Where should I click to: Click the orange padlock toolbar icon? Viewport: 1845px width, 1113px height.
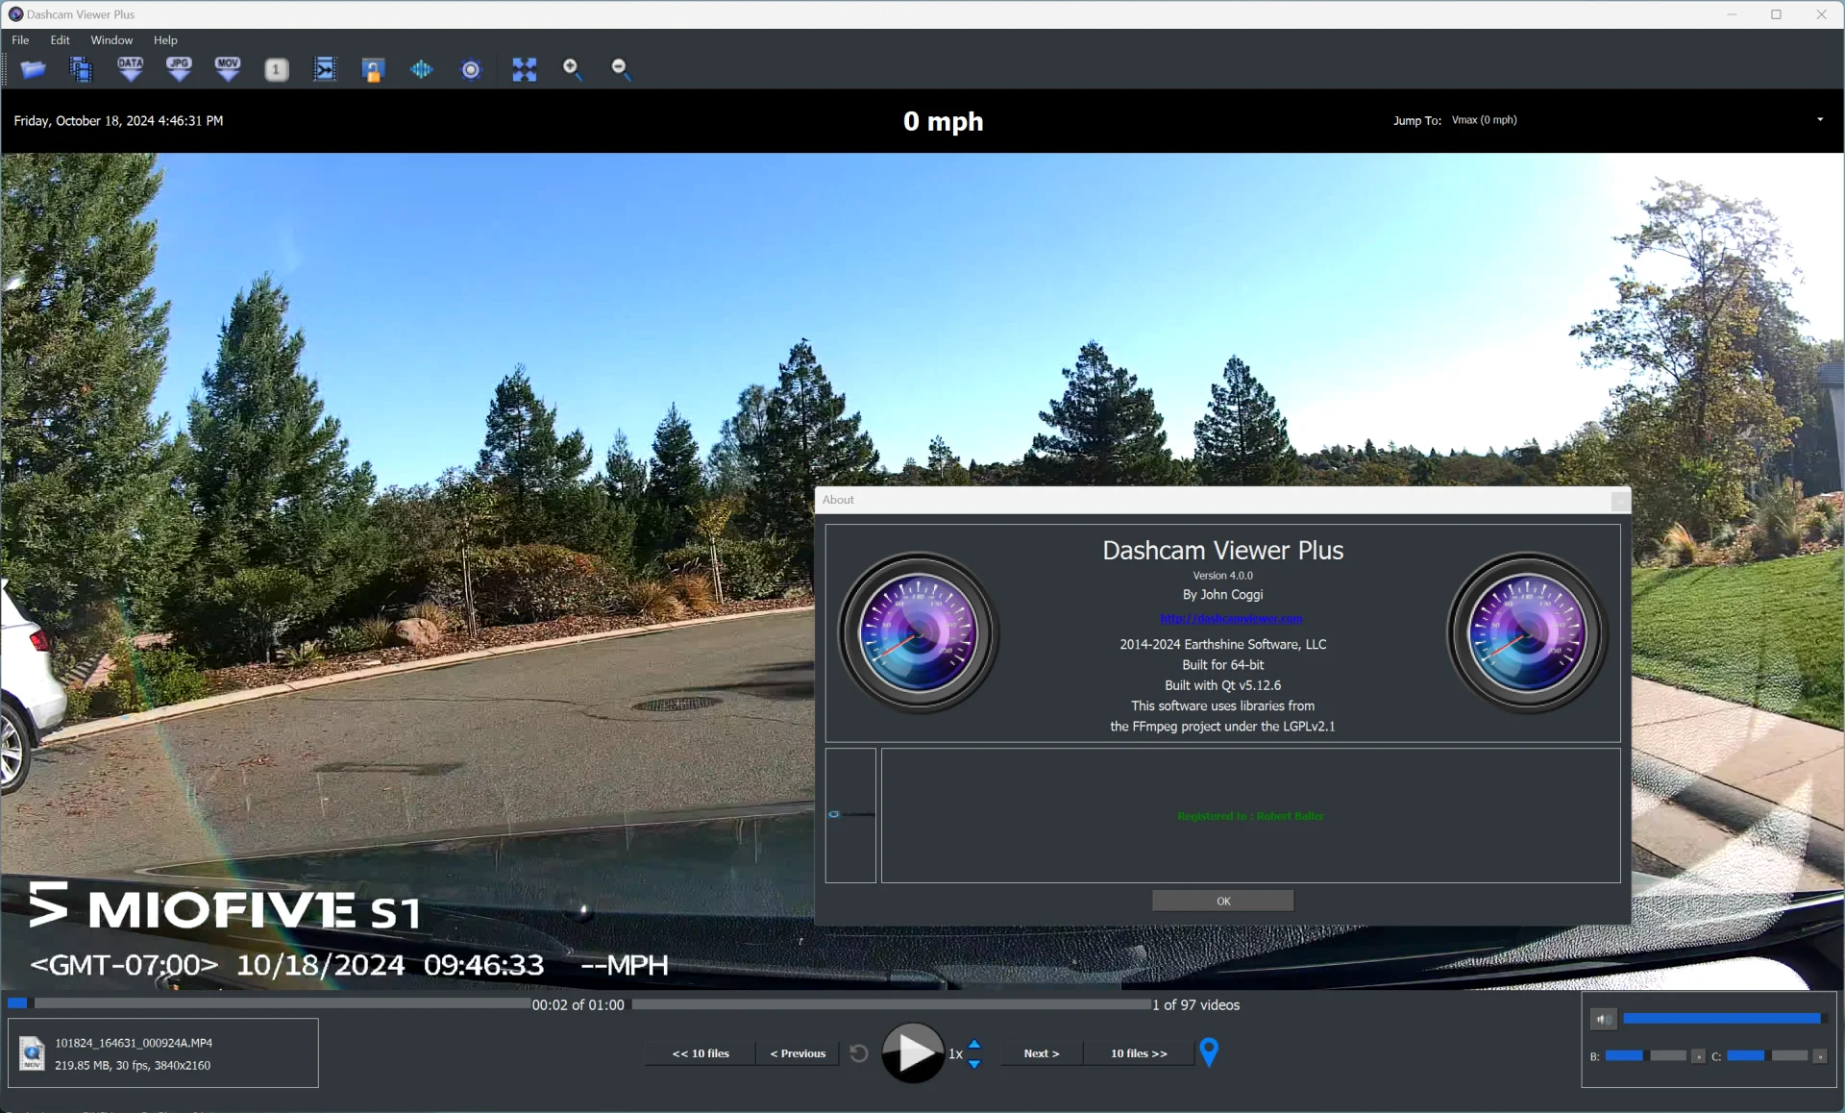click(x=373, y=69)
